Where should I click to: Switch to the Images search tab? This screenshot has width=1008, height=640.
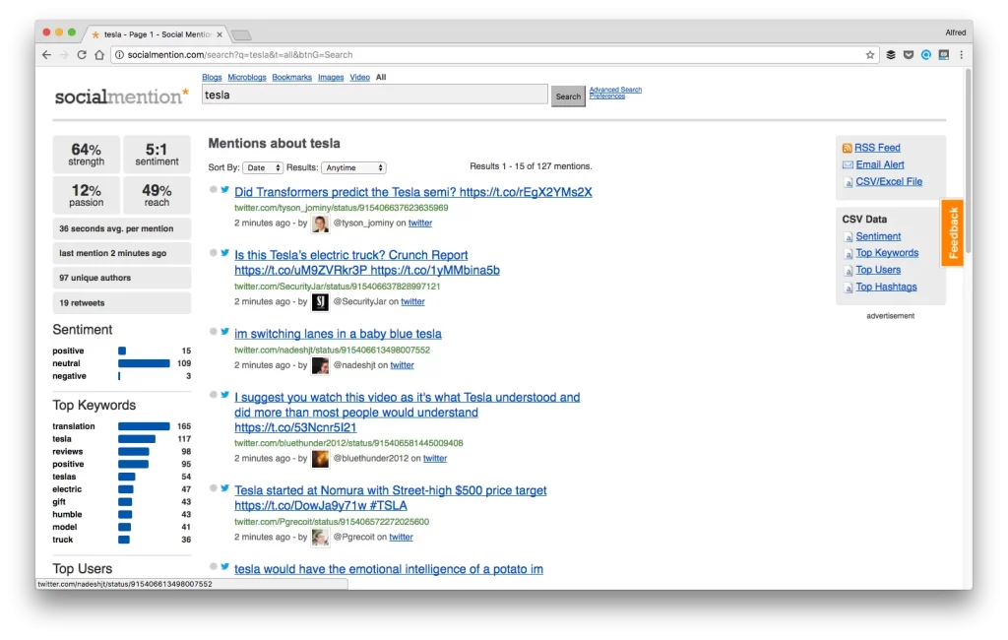point(331,77)
